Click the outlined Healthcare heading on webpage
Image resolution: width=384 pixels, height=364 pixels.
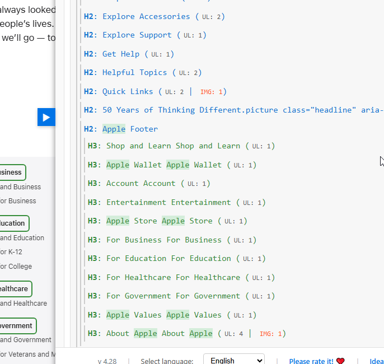(x=16, y=289)
